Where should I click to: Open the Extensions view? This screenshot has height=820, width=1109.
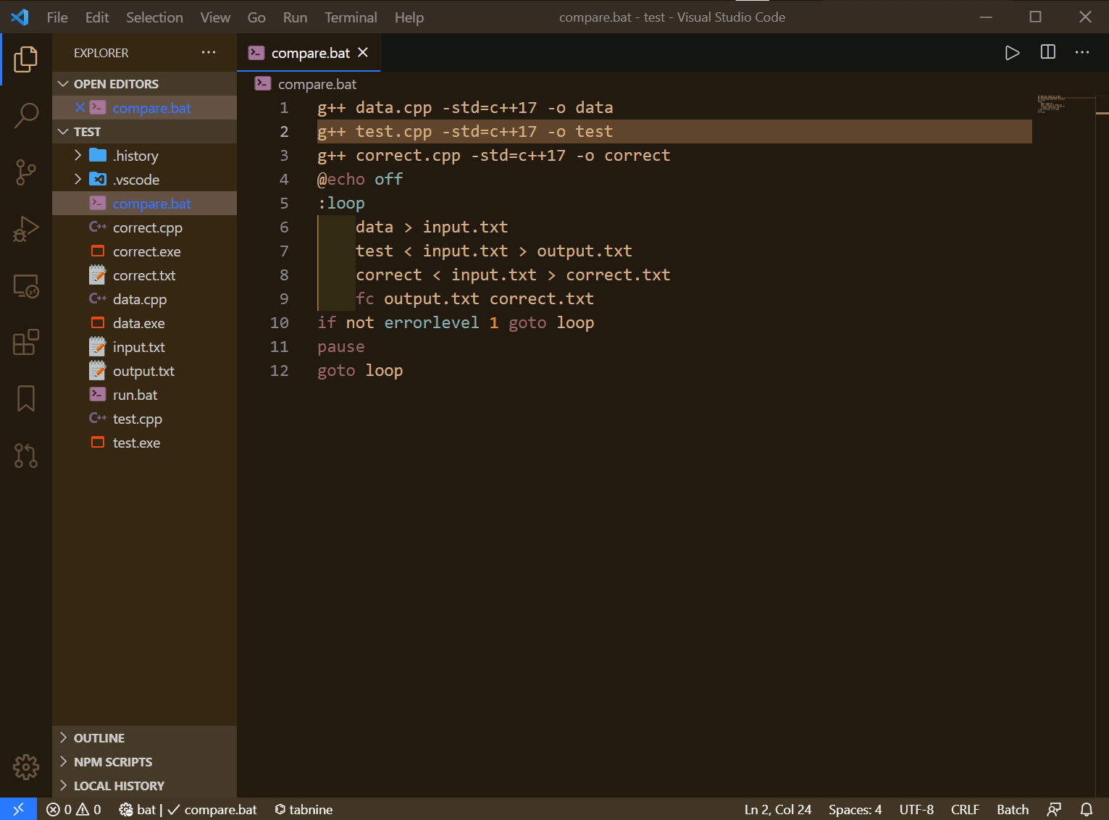pos(26,342)
